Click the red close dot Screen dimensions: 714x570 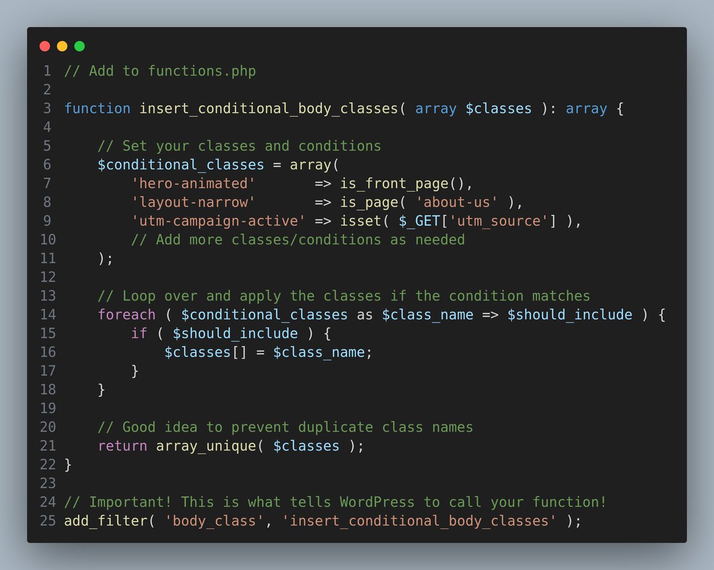click(x=45, y=46)
